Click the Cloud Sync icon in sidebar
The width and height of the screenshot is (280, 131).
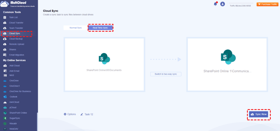pyautogui.click(x=5, y=33)
